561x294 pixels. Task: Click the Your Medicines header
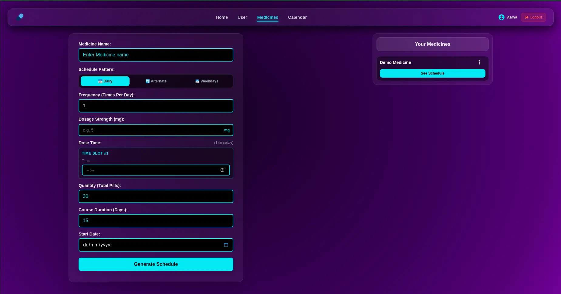[x=433, y=44]
